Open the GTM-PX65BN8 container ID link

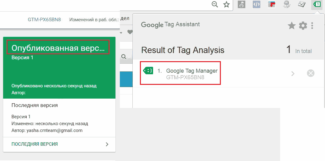point(44,20)
